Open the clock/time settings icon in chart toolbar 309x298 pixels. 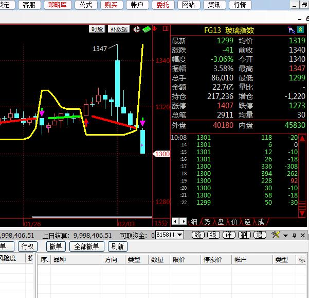point(137,29)
